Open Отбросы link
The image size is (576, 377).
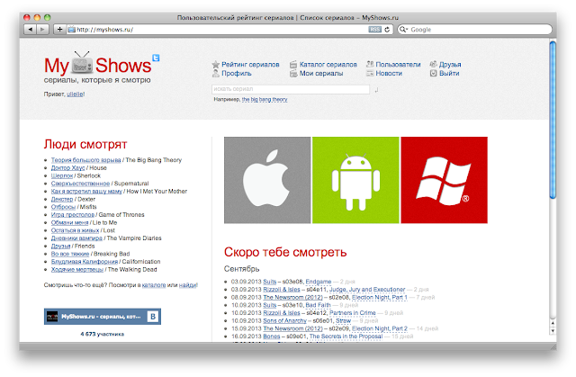point(63,207)
